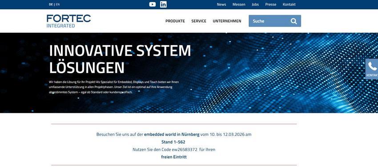Click the 'embedded world in Nürnberg' text
Image resolution: width=378 pixels, height=167 pixels.
coord(172,134)
